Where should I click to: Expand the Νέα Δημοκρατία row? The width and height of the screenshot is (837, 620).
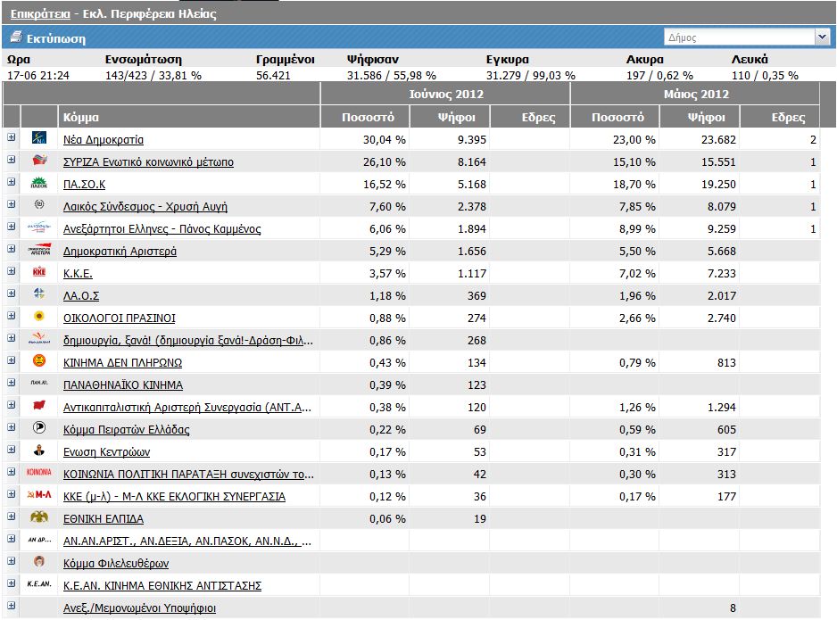[x=12, y=138]
